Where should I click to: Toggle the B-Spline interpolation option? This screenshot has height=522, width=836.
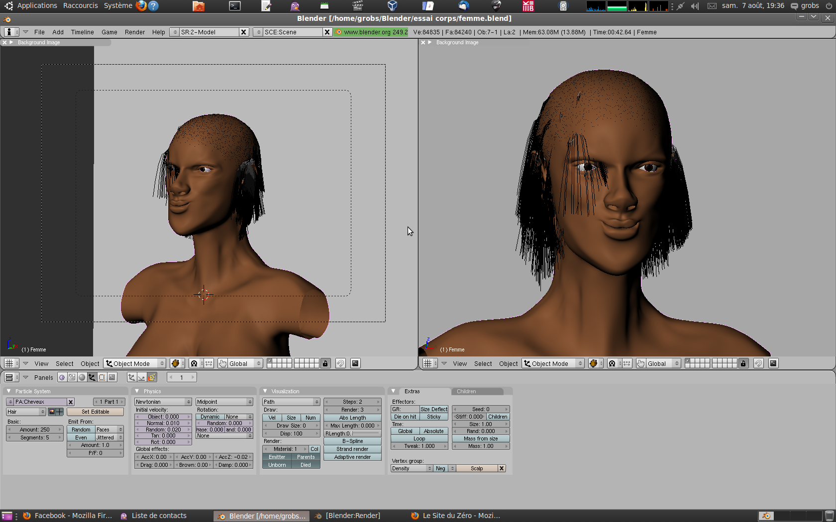coord(352,441)
